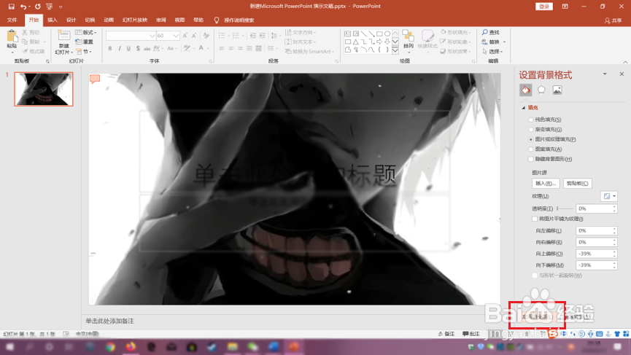This screenshot has height=355, width=631.
Task: Check Hide background graphics (隐藏背景图形) checkbox
Action: pos(531,159)
